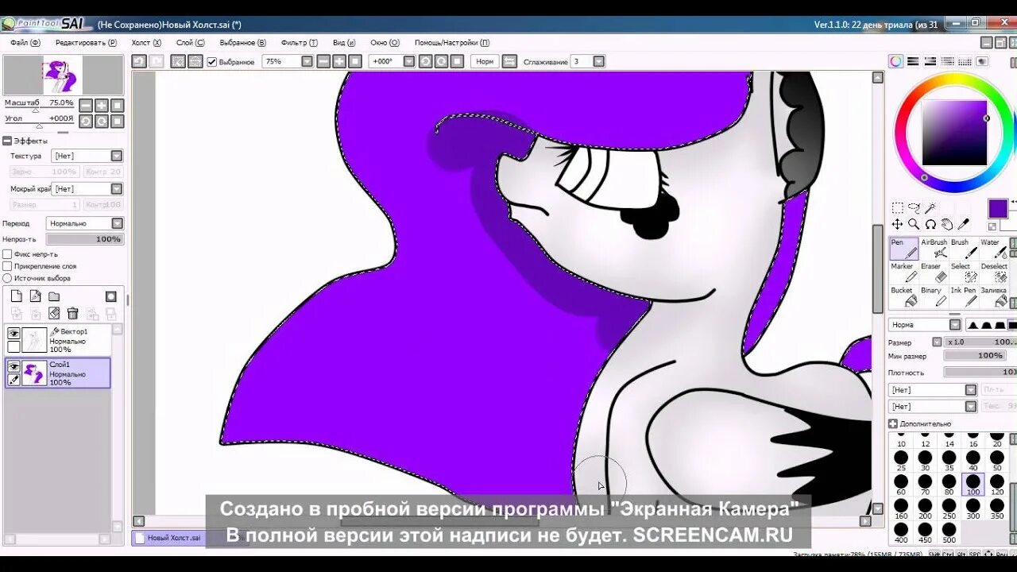Select the Pen tool
Image resolution: width=1017 pixels, height=572 pixels.
(x=903, y=249)
